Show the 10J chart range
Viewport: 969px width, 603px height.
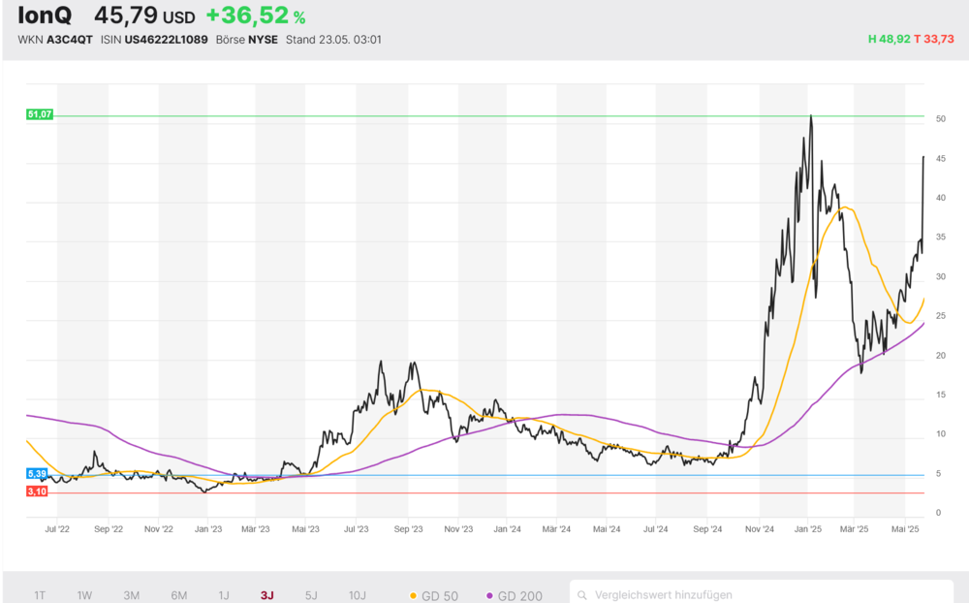(x=357, y=595)
